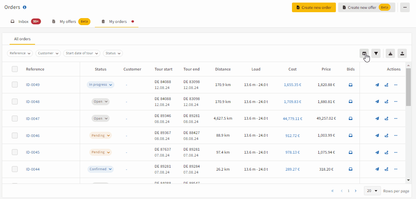The width and height of the screenshot is (416, 199).
Task: Click the scrollbar down arrow
Action: 408,180
